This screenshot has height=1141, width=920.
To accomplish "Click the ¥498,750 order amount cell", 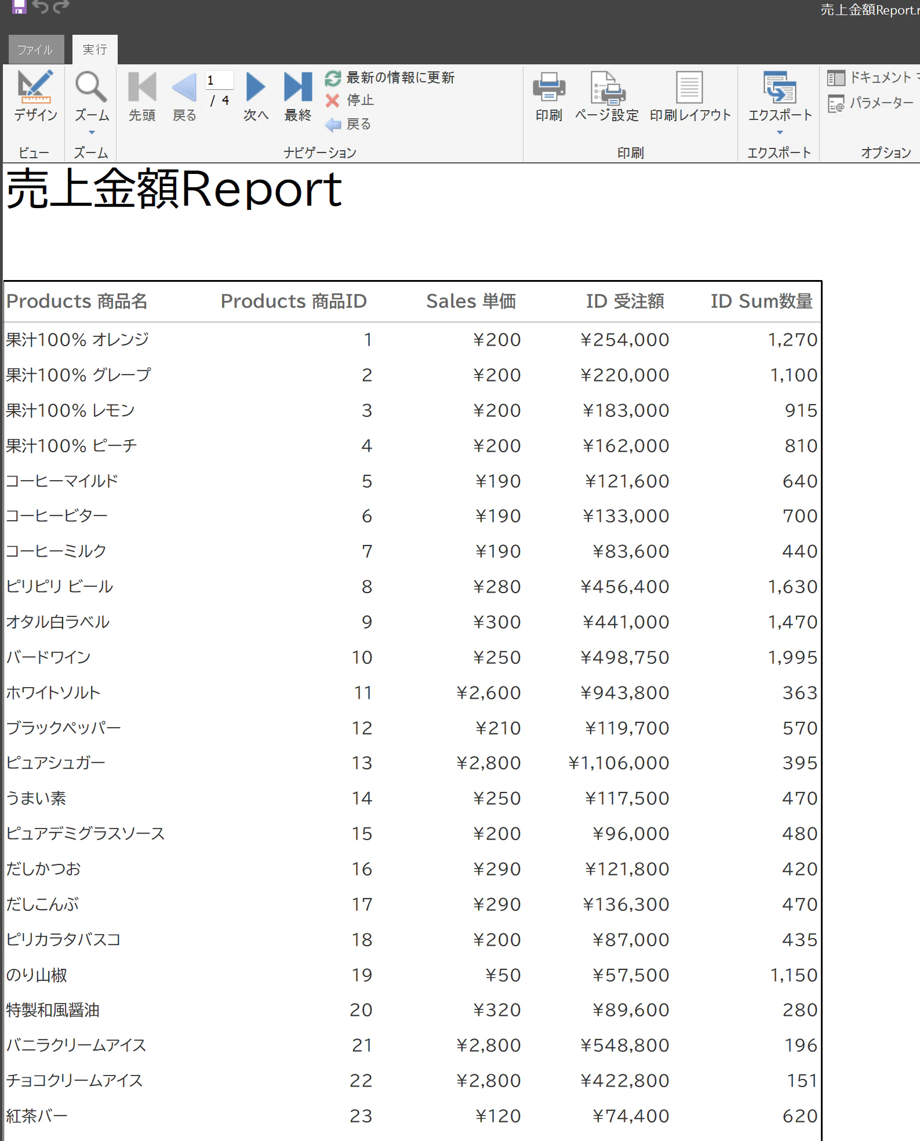I will (625, 657).
